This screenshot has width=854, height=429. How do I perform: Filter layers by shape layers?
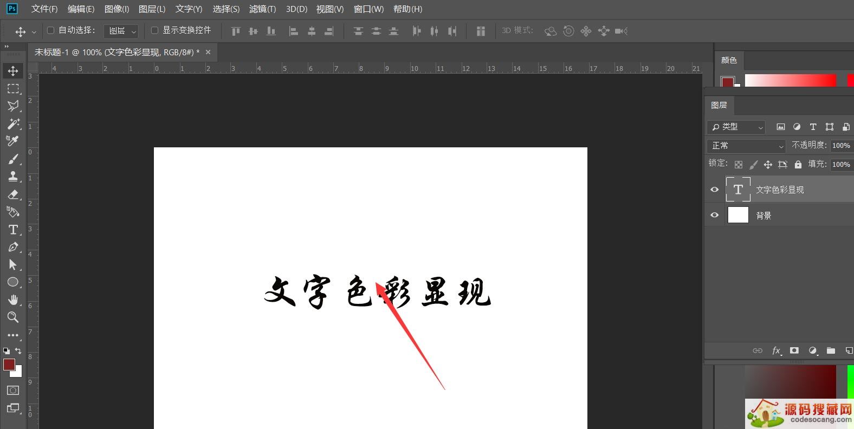(x=830, y=127)
